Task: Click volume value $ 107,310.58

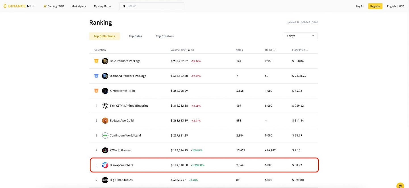Action: click(179, 165)
